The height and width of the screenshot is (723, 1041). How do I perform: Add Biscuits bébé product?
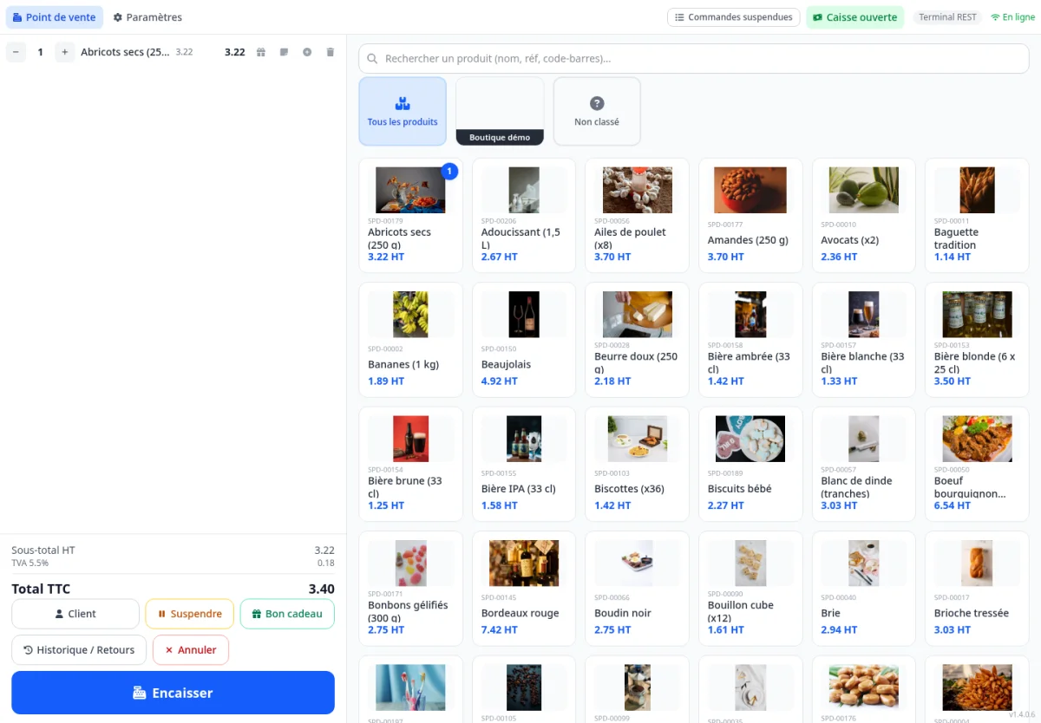(x=750, y=464)
